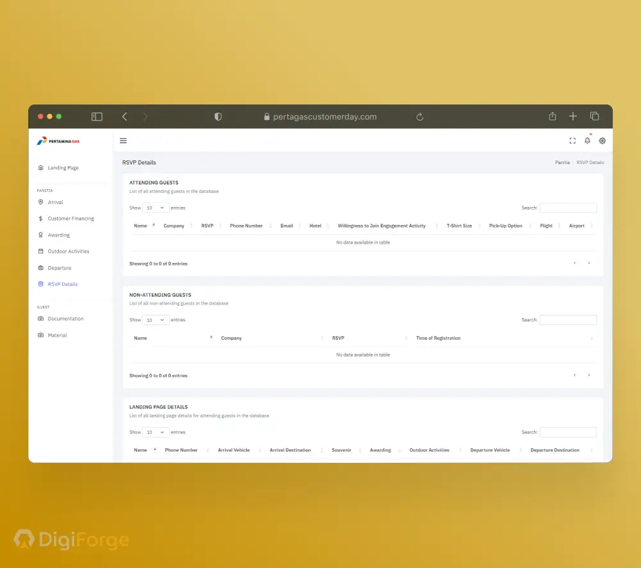This screenshot has width=641, height=568.
Task: Open Customer Financing in sidebar
Action: pyautogui.click(x=71, y=219)
